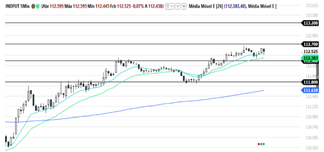This screenshot has width=324, height=152.
Task: Click the brown status dot beside 5Min
Action: point(33,6)
